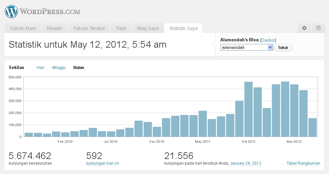Go to the Tulisan Teratas tab
Image resolution: width=329 pixels, height=174 pixels.
(89, 28)
